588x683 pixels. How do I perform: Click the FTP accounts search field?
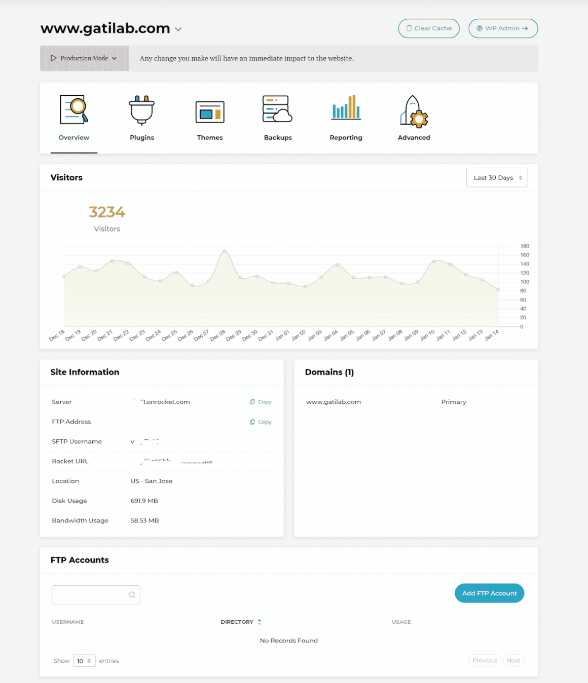coord(91,595)
